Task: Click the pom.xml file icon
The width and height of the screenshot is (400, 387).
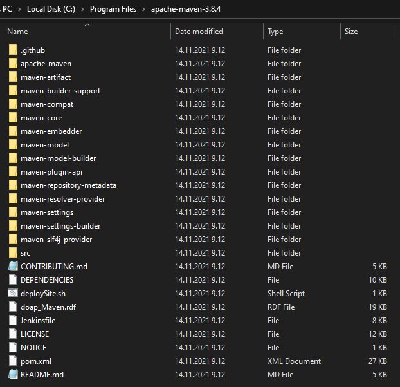Action: pos(13,361)
